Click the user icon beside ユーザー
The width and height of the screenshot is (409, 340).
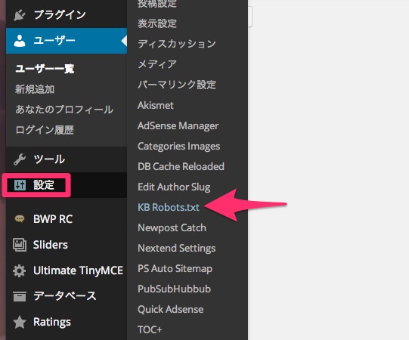(20, 41)
